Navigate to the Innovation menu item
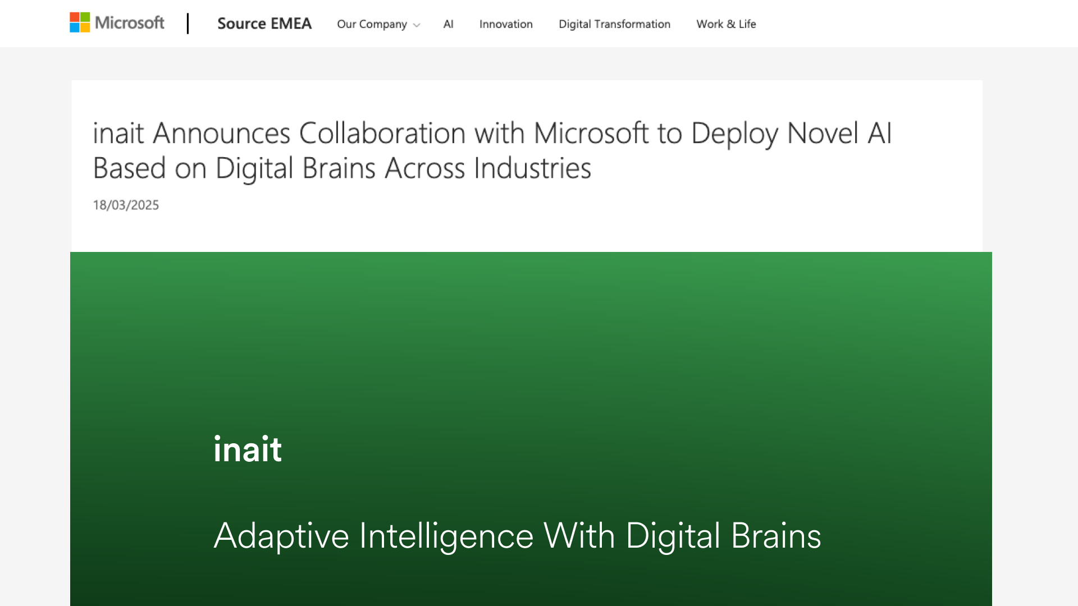The width and height of the screenshot is (1078, 606). (505, 24)
